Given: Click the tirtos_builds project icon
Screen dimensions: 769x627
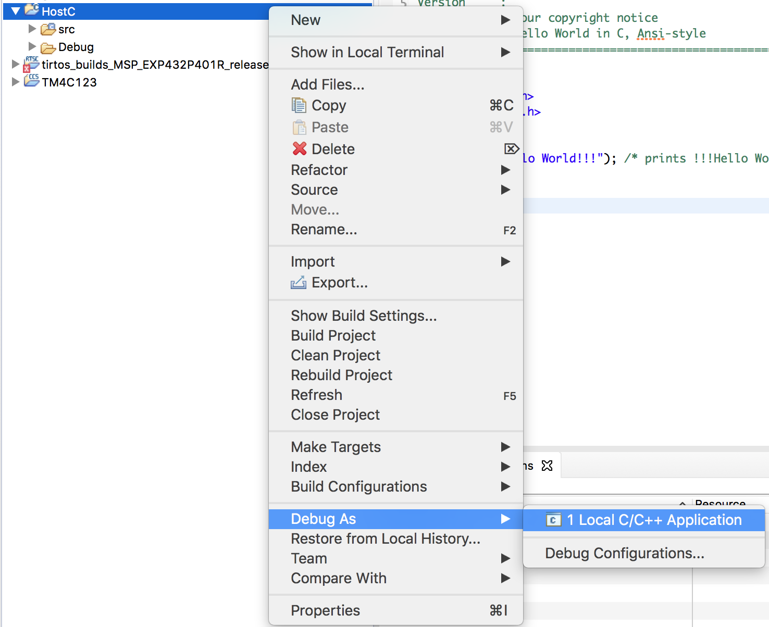Looking at the screenshot, I should point(31,64).
